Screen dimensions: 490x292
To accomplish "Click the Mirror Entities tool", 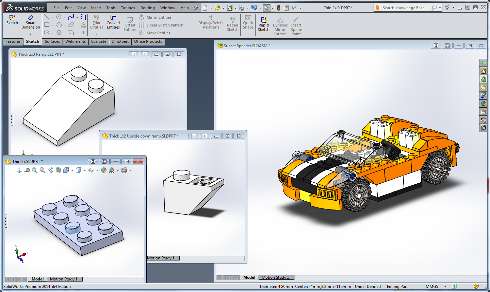I will [155, 17].
